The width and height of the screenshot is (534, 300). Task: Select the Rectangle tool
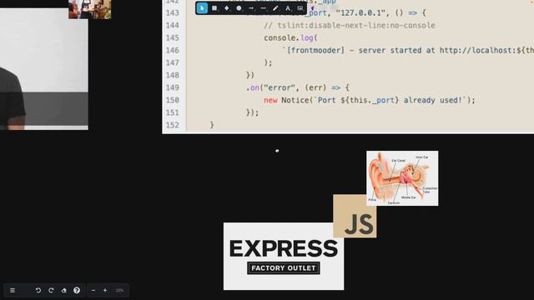tap(214, 8)
